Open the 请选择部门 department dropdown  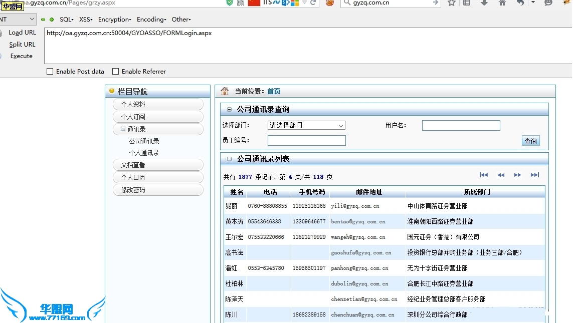coord(306,125)
